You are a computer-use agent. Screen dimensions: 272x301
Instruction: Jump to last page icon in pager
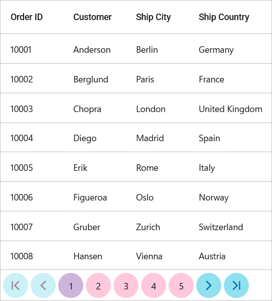coord(236,285)
